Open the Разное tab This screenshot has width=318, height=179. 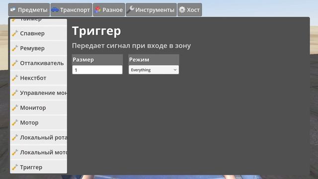[109, 10]
